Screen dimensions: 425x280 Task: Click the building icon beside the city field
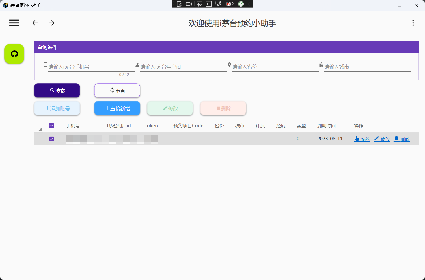pyautogui.click(x=321, y=65)
